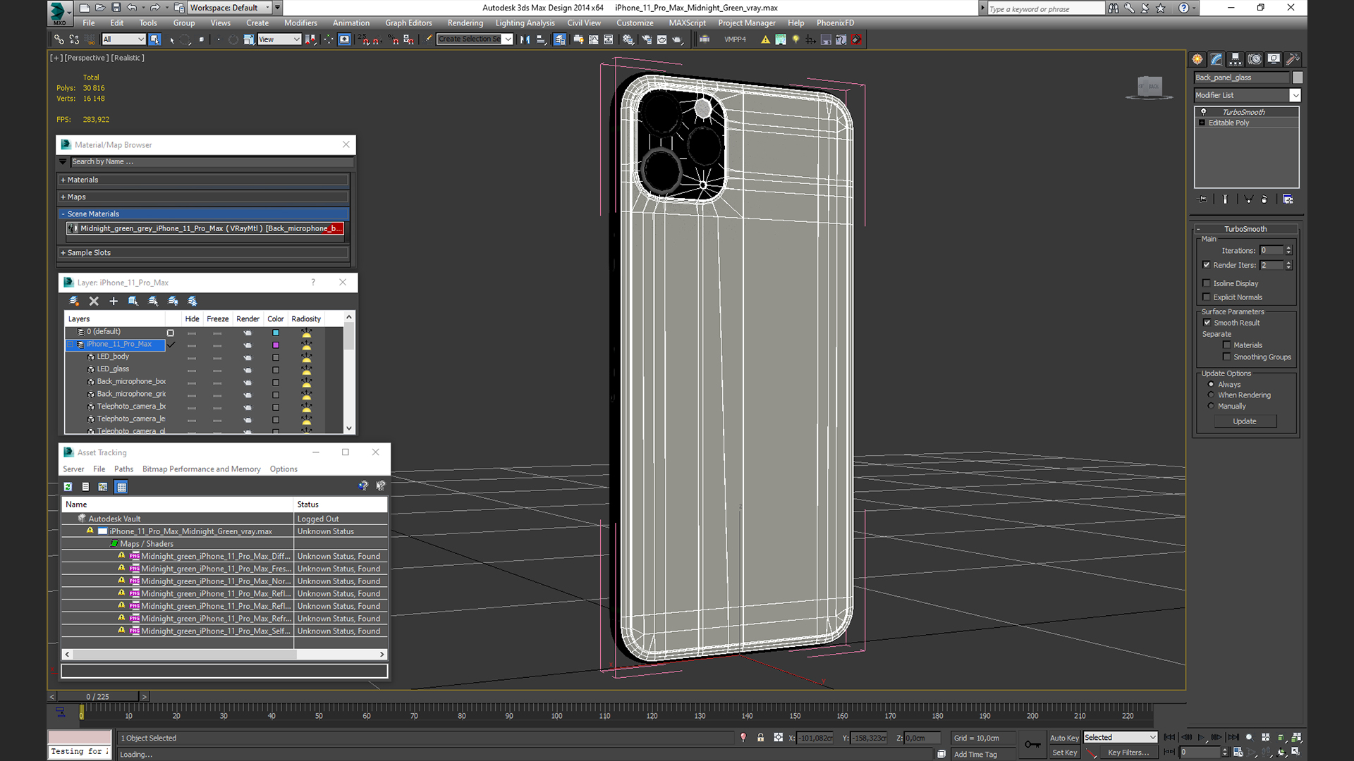Click the Auto Key button
This screenshot has width=1354, height=761.
1063,738
